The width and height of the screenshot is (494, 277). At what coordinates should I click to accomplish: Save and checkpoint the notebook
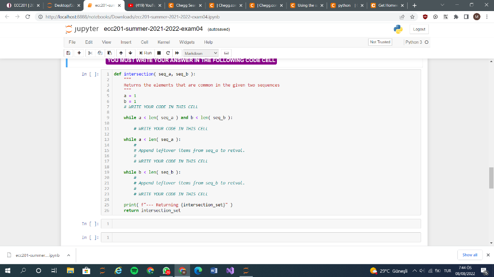69,53
